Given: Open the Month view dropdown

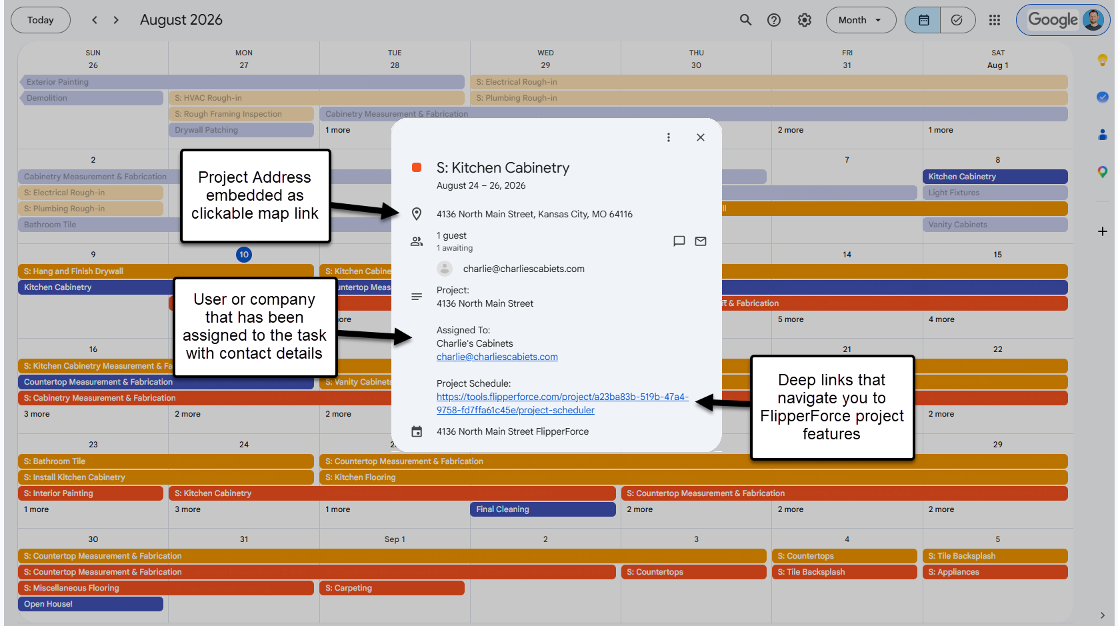Looking at the screenshot, I should coord(861,20).
